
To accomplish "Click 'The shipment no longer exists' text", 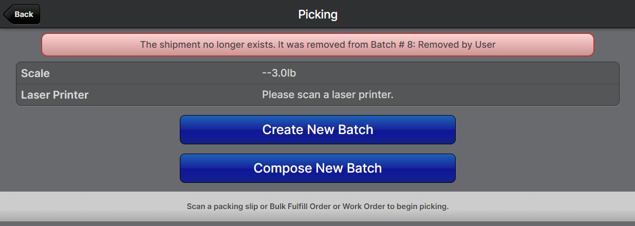I will 207,45.
